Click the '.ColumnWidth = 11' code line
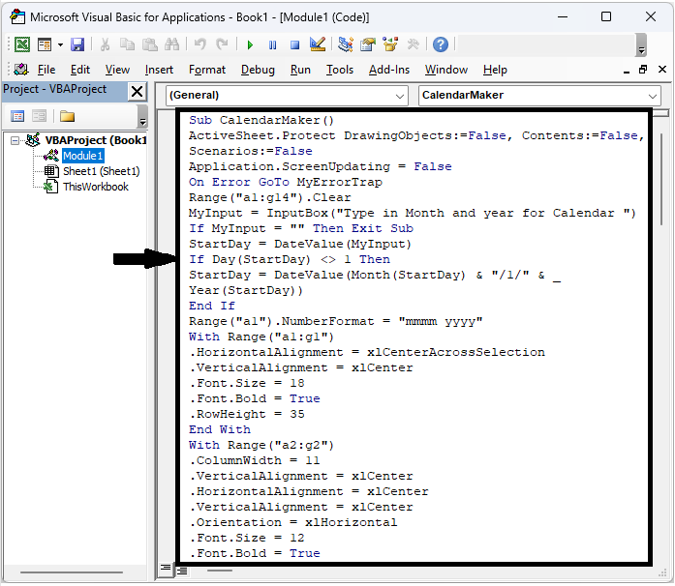Image resolution: width=675 pixels, height=586 pixels. click(255, 460)
